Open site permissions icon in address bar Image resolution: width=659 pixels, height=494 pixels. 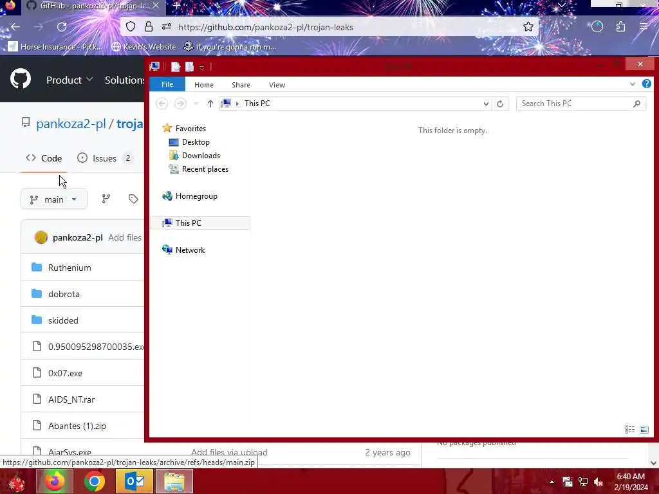(x=167, y=27)
